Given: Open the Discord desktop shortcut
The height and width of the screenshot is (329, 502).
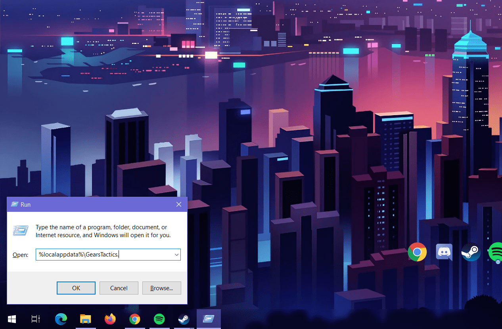Looking at the screenshot, I should 444,252.
